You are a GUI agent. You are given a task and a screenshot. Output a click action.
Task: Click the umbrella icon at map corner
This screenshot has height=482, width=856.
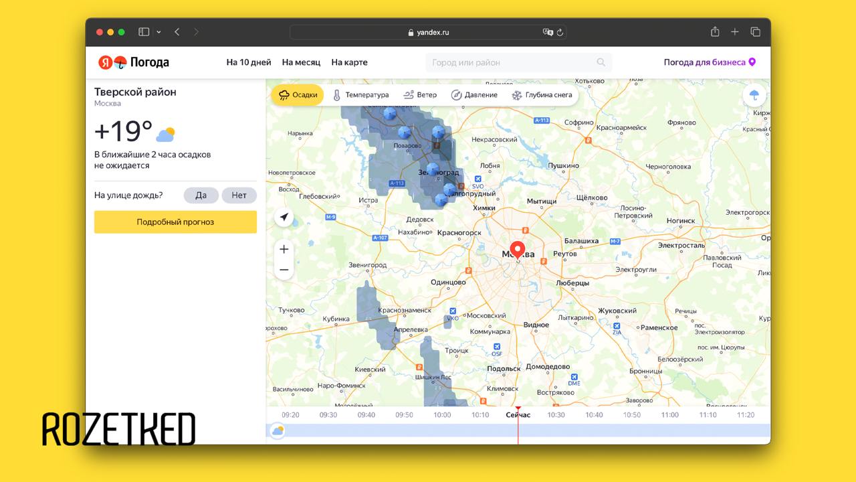click(754, 95)
